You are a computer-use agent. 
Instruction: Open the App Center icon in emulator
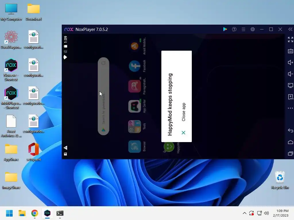tap(135, 106)
